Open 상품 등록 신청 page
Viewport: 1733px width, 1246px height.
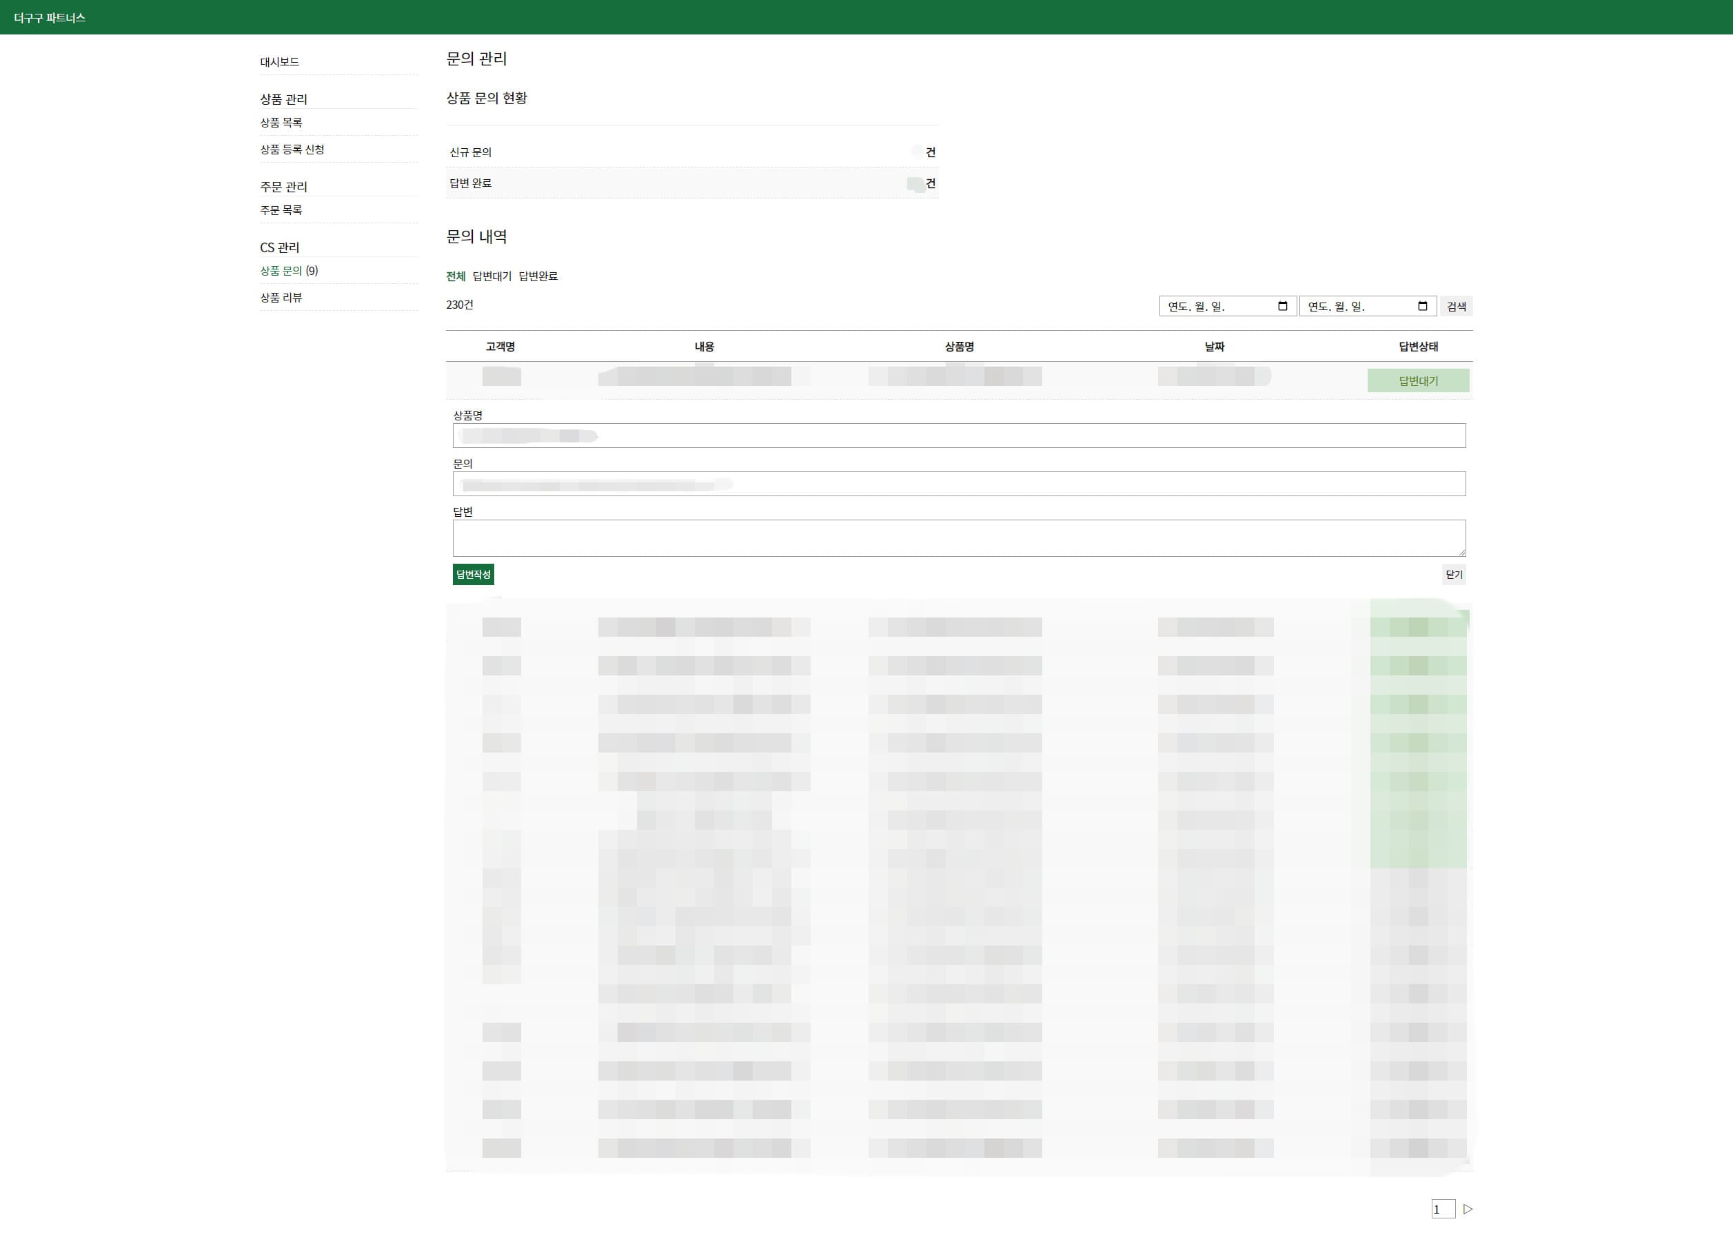coord(292,150)
